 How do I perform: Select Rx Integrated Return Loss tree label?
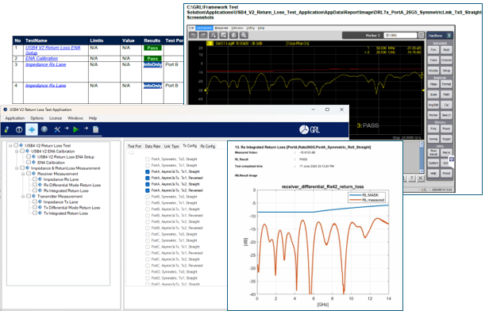pyautogui.click(x=66, y=190)
